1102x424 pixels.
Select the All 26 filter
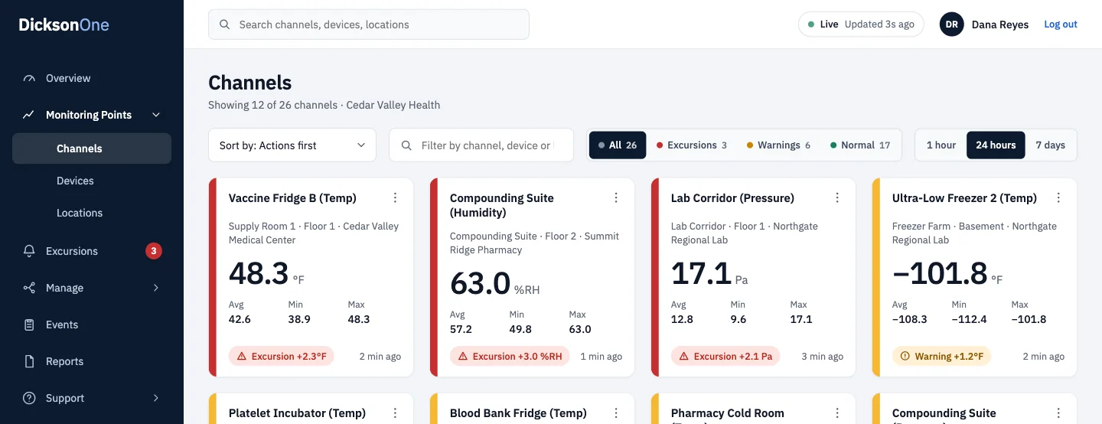[x=618, y=145]
